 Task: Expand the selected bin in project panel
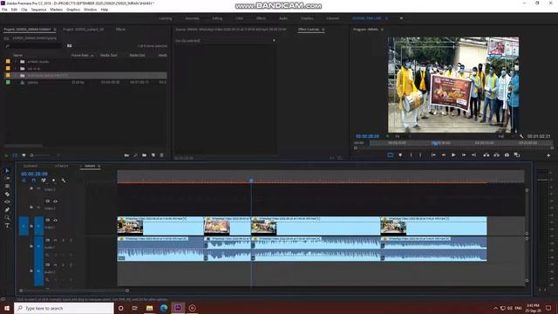point(16,76)
